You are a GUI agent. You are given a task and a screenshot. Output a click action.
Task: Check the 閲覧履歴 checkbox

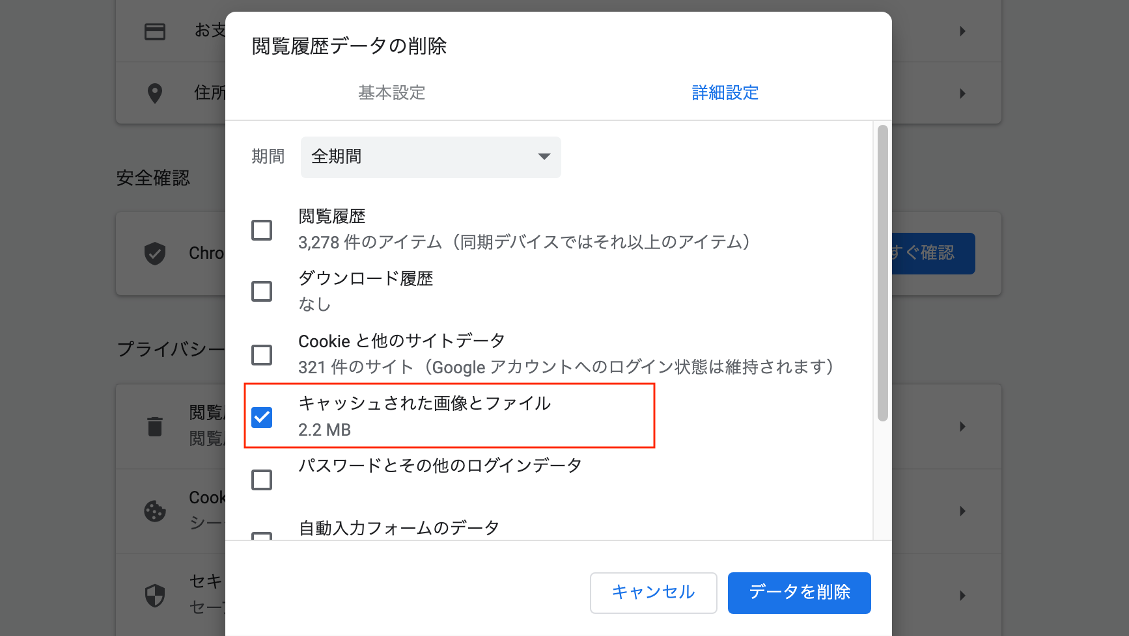[x=262, y=230]
